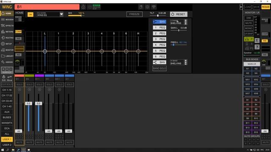Toggle the COMP block in channel strip
Image resolution: width=271 pixels, height=152 pixels.
coord(19,32)
